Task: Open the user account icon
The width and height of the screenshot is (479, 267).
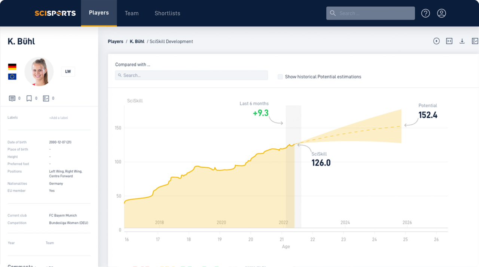Action: [442, 13]
